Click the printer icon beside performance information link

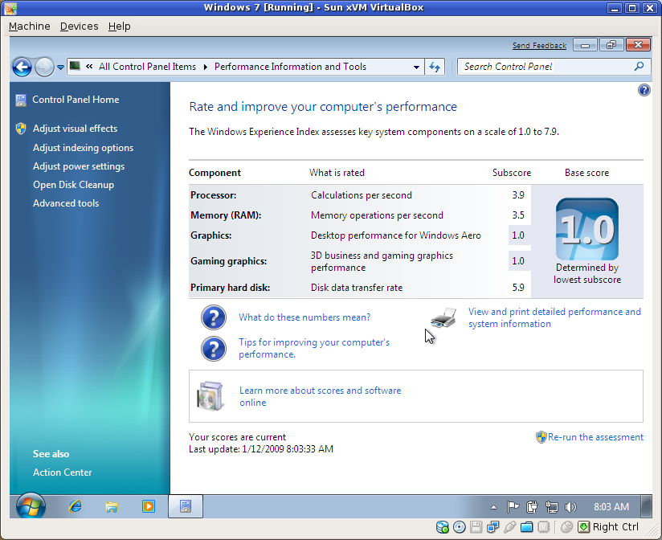point(443,317)
